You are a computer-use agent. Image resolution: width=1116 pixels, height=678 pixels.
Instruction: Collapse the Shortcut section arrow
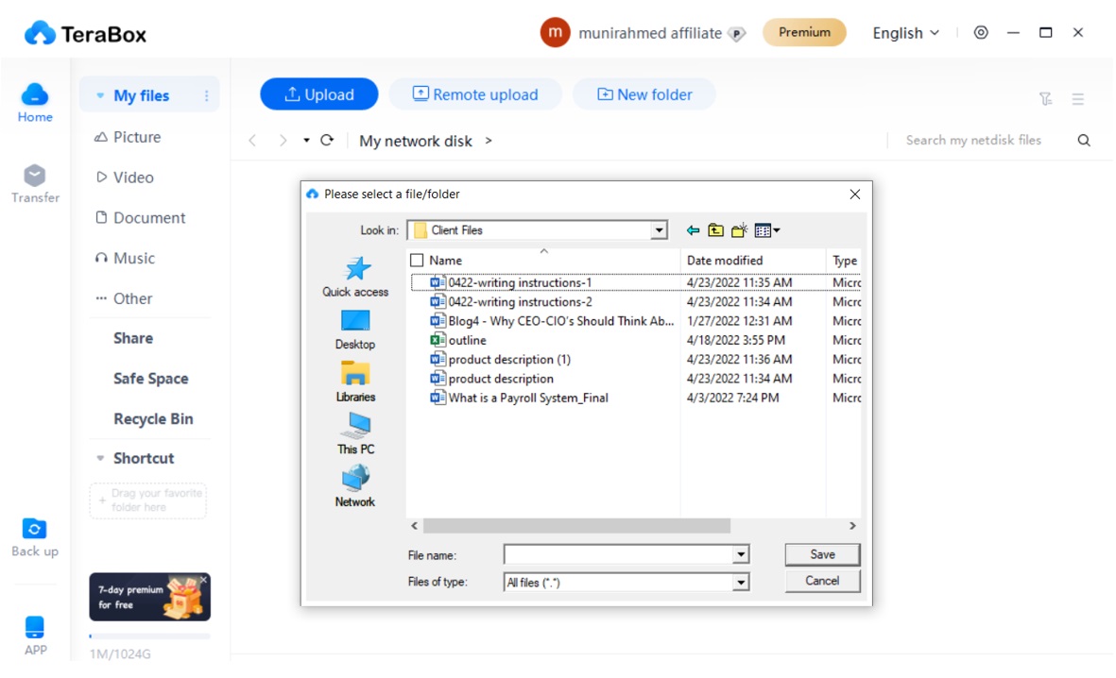(x=100, y=458)
